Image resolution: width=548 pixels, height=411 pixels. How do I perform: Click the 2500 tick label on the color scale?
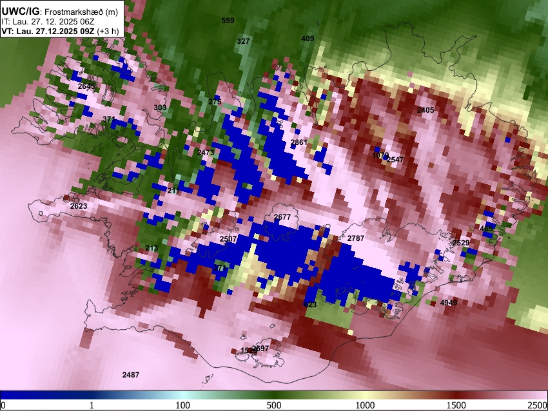[x=538, y=405]
